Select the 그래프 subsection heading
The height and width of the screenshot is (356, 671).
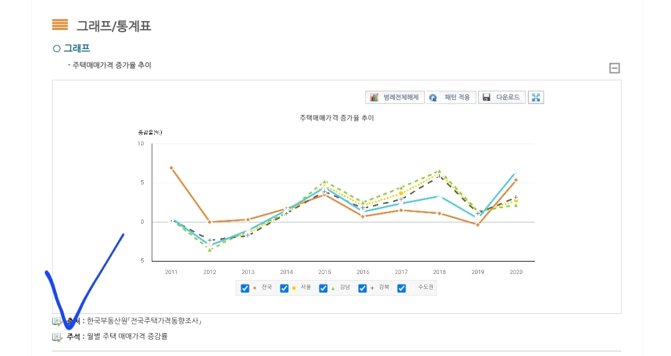pyautogui.click(x=76, y=48)
